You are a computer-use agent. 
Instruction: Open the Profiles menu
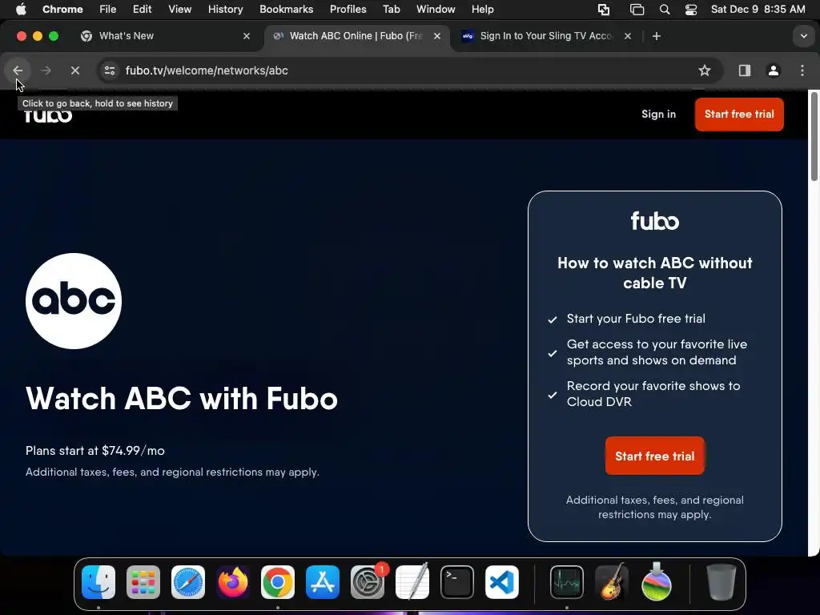point(348,9)
